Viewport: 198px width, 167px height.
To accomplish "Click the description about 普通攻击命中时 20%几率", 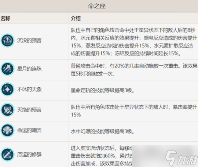I will pyautogui.click(x=134, y=70).
